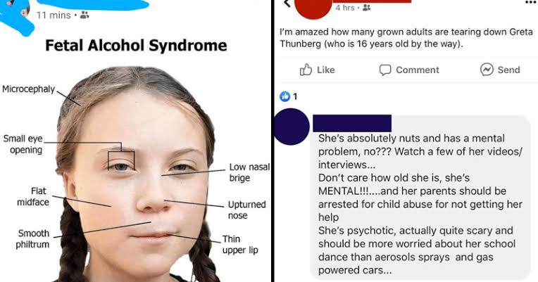Image resolution: width=538 pixels, height=282 pixels.
Task: Click the blue-scribbled poster name on left
Action: (x=93, y=4)
